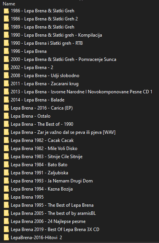Screen dimensions: 159x243
Task: Click folder icon for Cacak Cacak
Action: (x=6, y=140)
